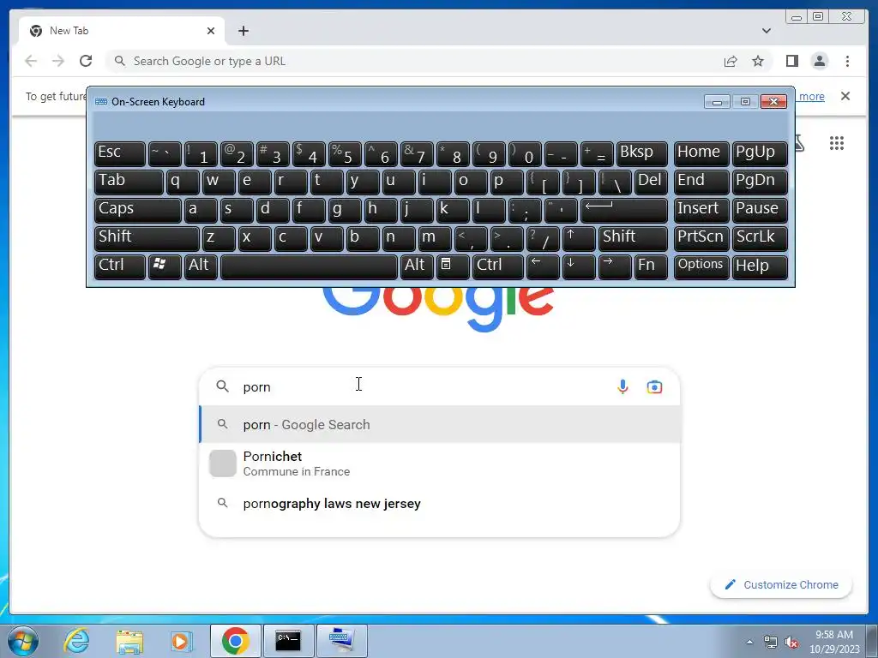This screenshot has width=878, height=658.
Task: Click the left arrow key on keyboard
Action: (543, 266)
